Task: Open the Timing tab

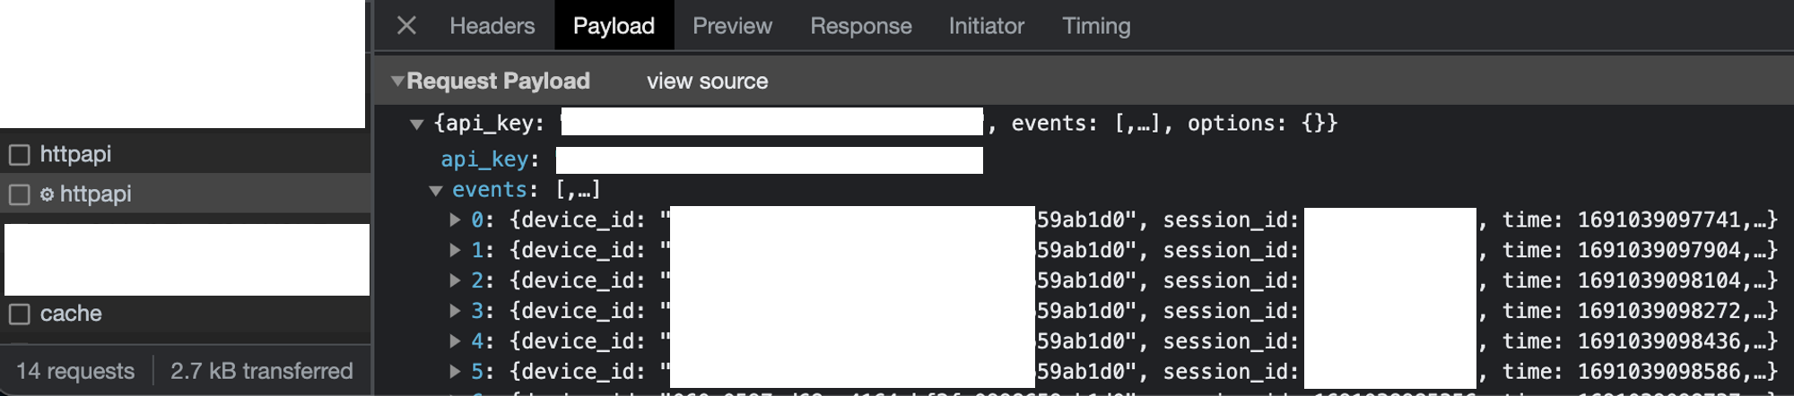Action: pyautogui.click(x=1096, y=26)
